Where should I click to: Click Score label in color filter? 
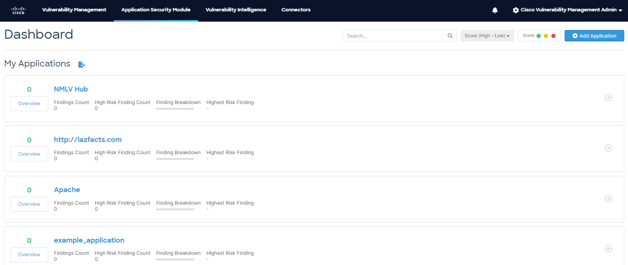[529, 36]
